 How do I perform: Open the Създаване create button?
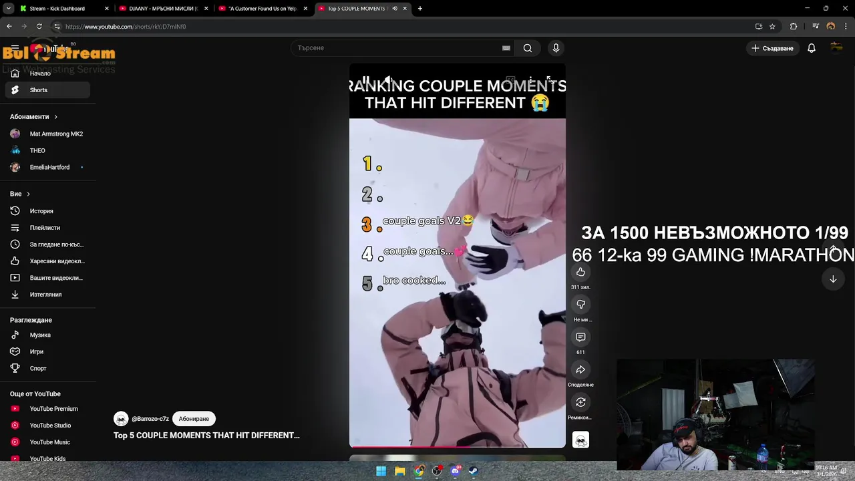coord(772,48)
